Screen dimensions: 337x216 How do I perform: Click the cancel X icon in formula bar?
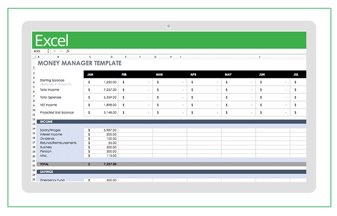click(55, 51)
